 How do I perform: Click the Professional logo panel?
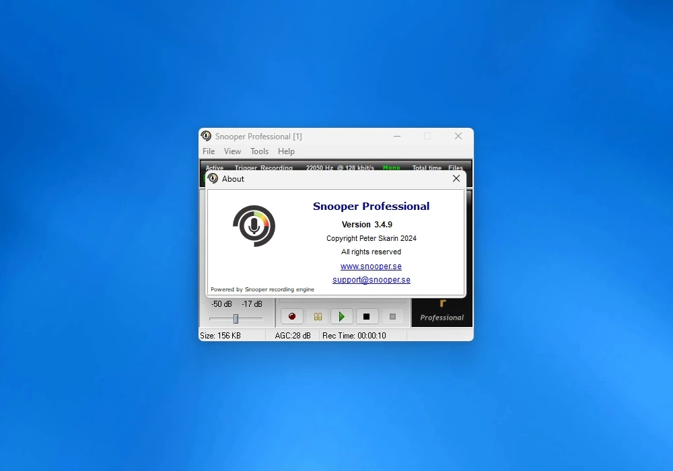pos(441,313)
